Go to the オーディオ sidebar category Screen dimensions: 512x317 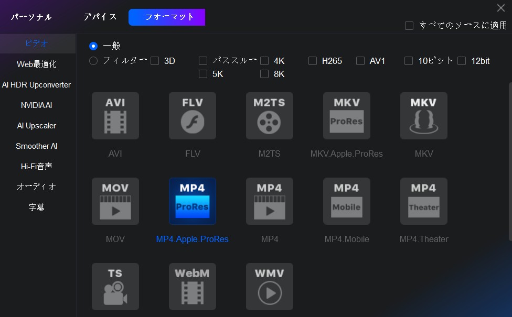click(x=36, y=187)
